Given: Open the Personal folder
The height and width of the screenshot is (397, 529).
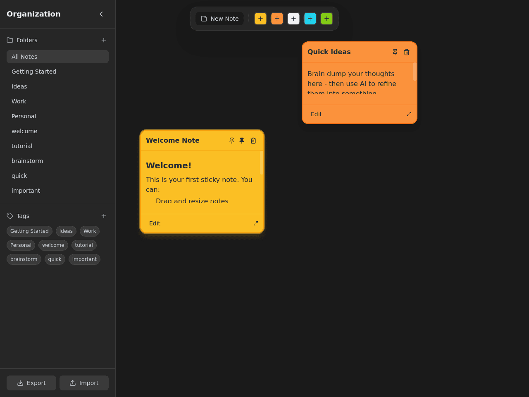Looking at the screenshot, I should pos(57,116).
